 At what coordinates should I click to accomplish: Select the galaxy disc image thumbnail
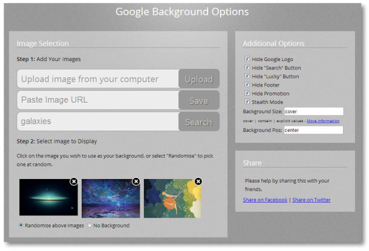[48, 198]
